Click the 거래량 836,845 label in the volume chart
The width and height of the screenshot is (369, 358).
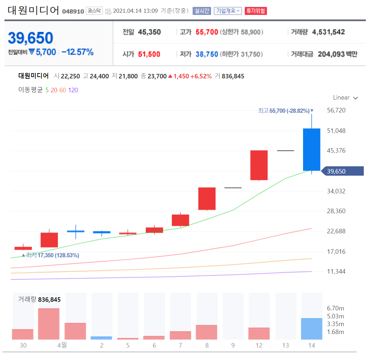pyautogui.click(x=39, y=299)
